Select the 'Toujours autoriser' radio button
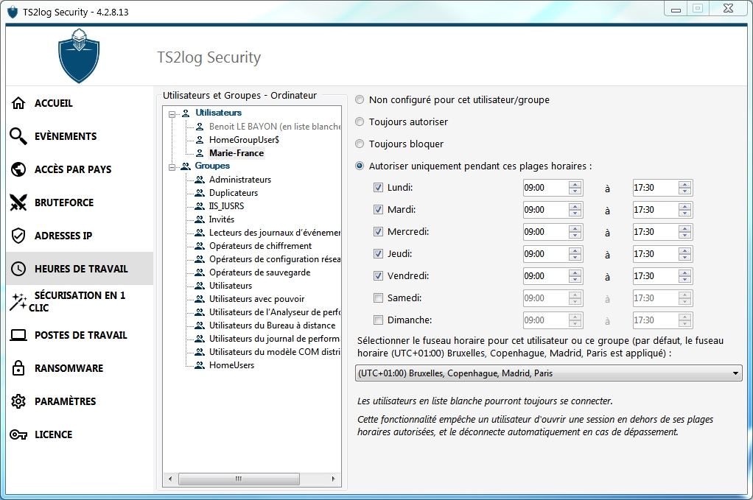 (x=360, y=122)
